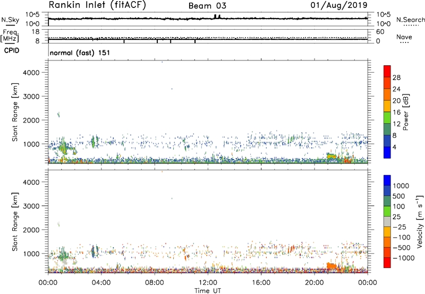Click the red 28 dB power swatch
This screenshot has height=294, width=425.
click(x=387, y=71)
